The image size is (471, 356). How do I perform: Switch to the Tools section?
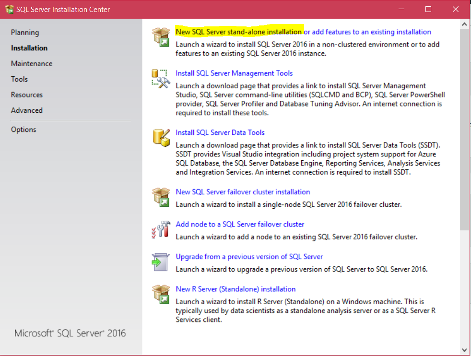(x=19, y=79)
